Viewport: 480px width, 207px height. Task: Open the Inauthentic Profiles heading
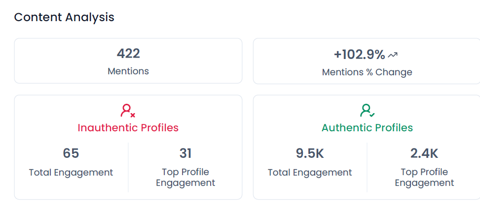[128, 128]
